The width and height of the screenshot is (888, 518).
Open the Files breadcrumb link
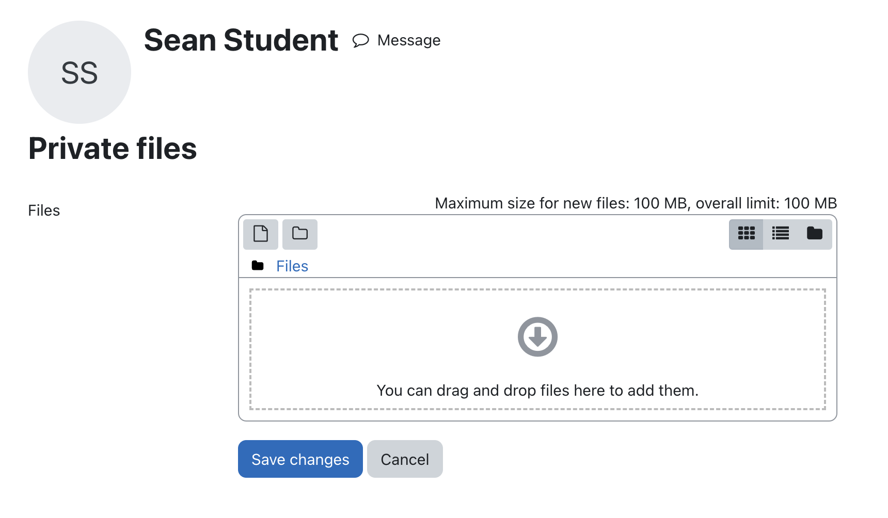tap(292, 266)
